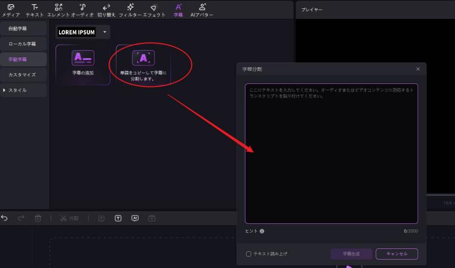Screen dimensions: 455x268
Task: Open the フィルター (Filters) panel
Action: 130,10
